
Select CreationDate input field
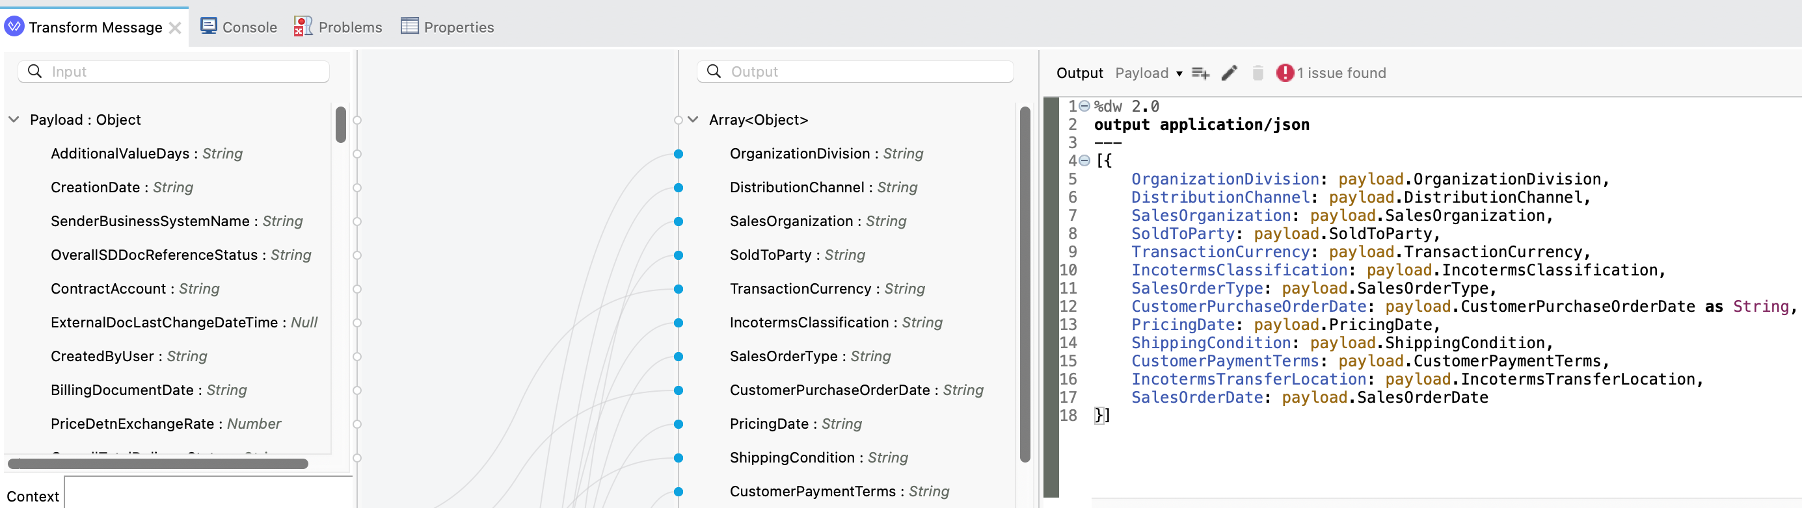point(122,187)
